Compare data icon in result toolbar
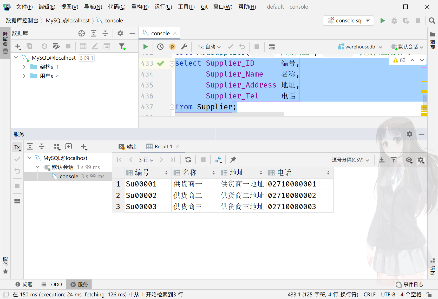 218,160
